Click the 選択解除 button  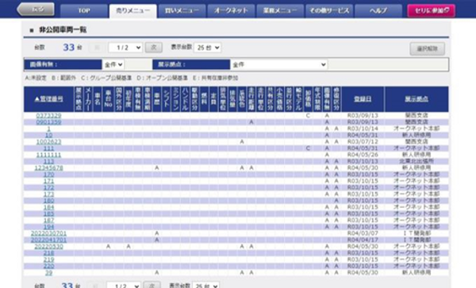pyautogui.click(x=427, y=48)
